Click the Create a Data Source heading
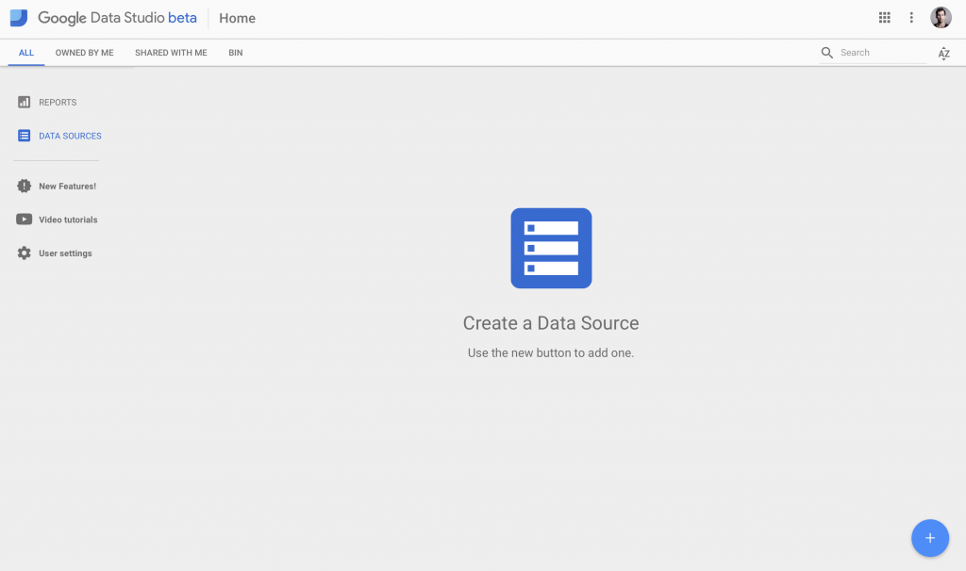This screenshot has width=966, height=571. click(x=551, y=323)
